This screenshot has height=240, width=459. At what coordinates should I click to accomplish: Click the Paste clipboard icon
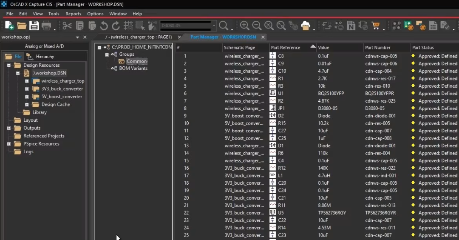pyautogui.click(x=92, y=26)
